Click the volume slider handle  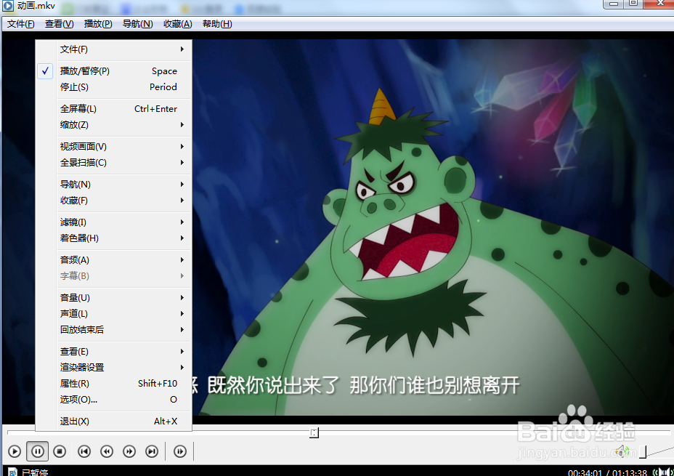click(643, 452)
